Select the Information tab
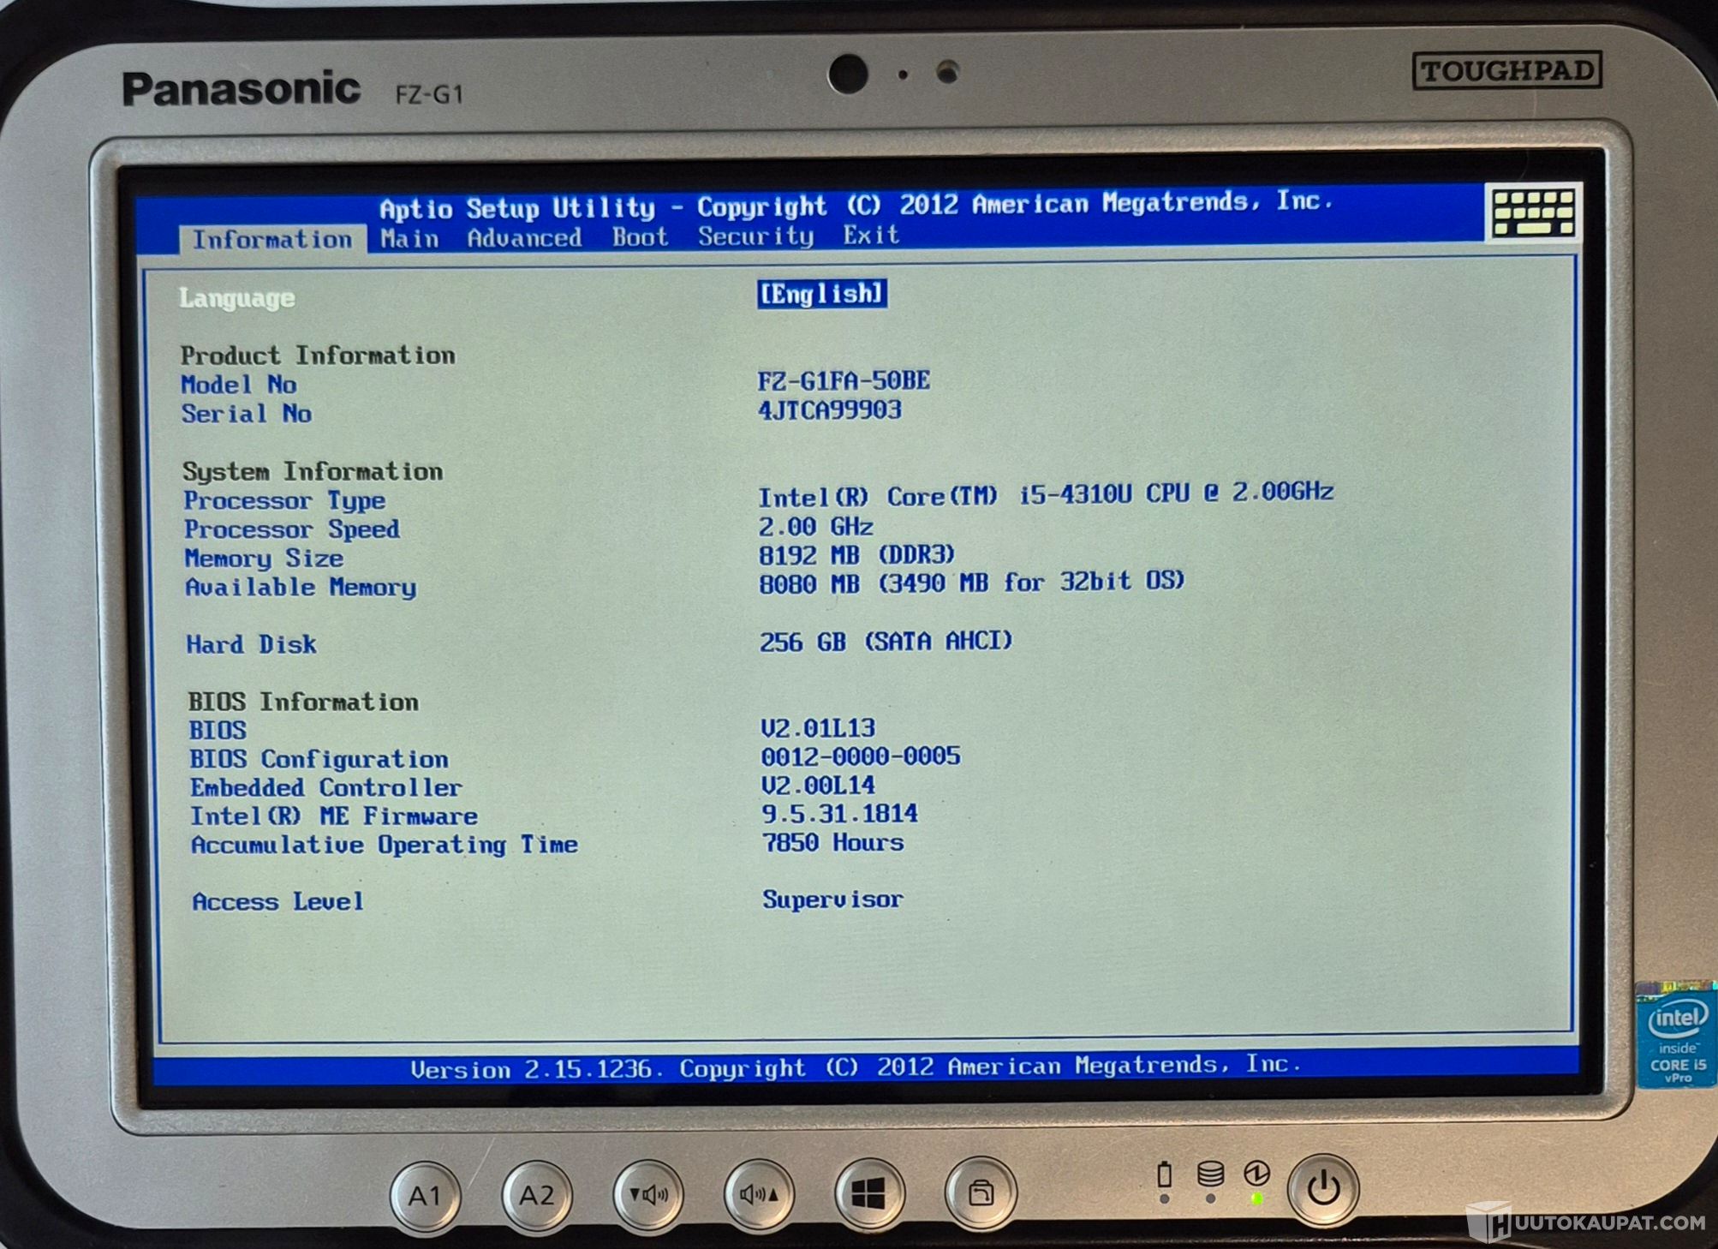Screen dimensions: 1718x1249 [x=272, y=239]
